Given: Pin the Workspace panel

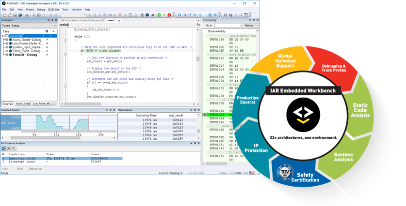Looking at the screenshot, I should [52, 20].
